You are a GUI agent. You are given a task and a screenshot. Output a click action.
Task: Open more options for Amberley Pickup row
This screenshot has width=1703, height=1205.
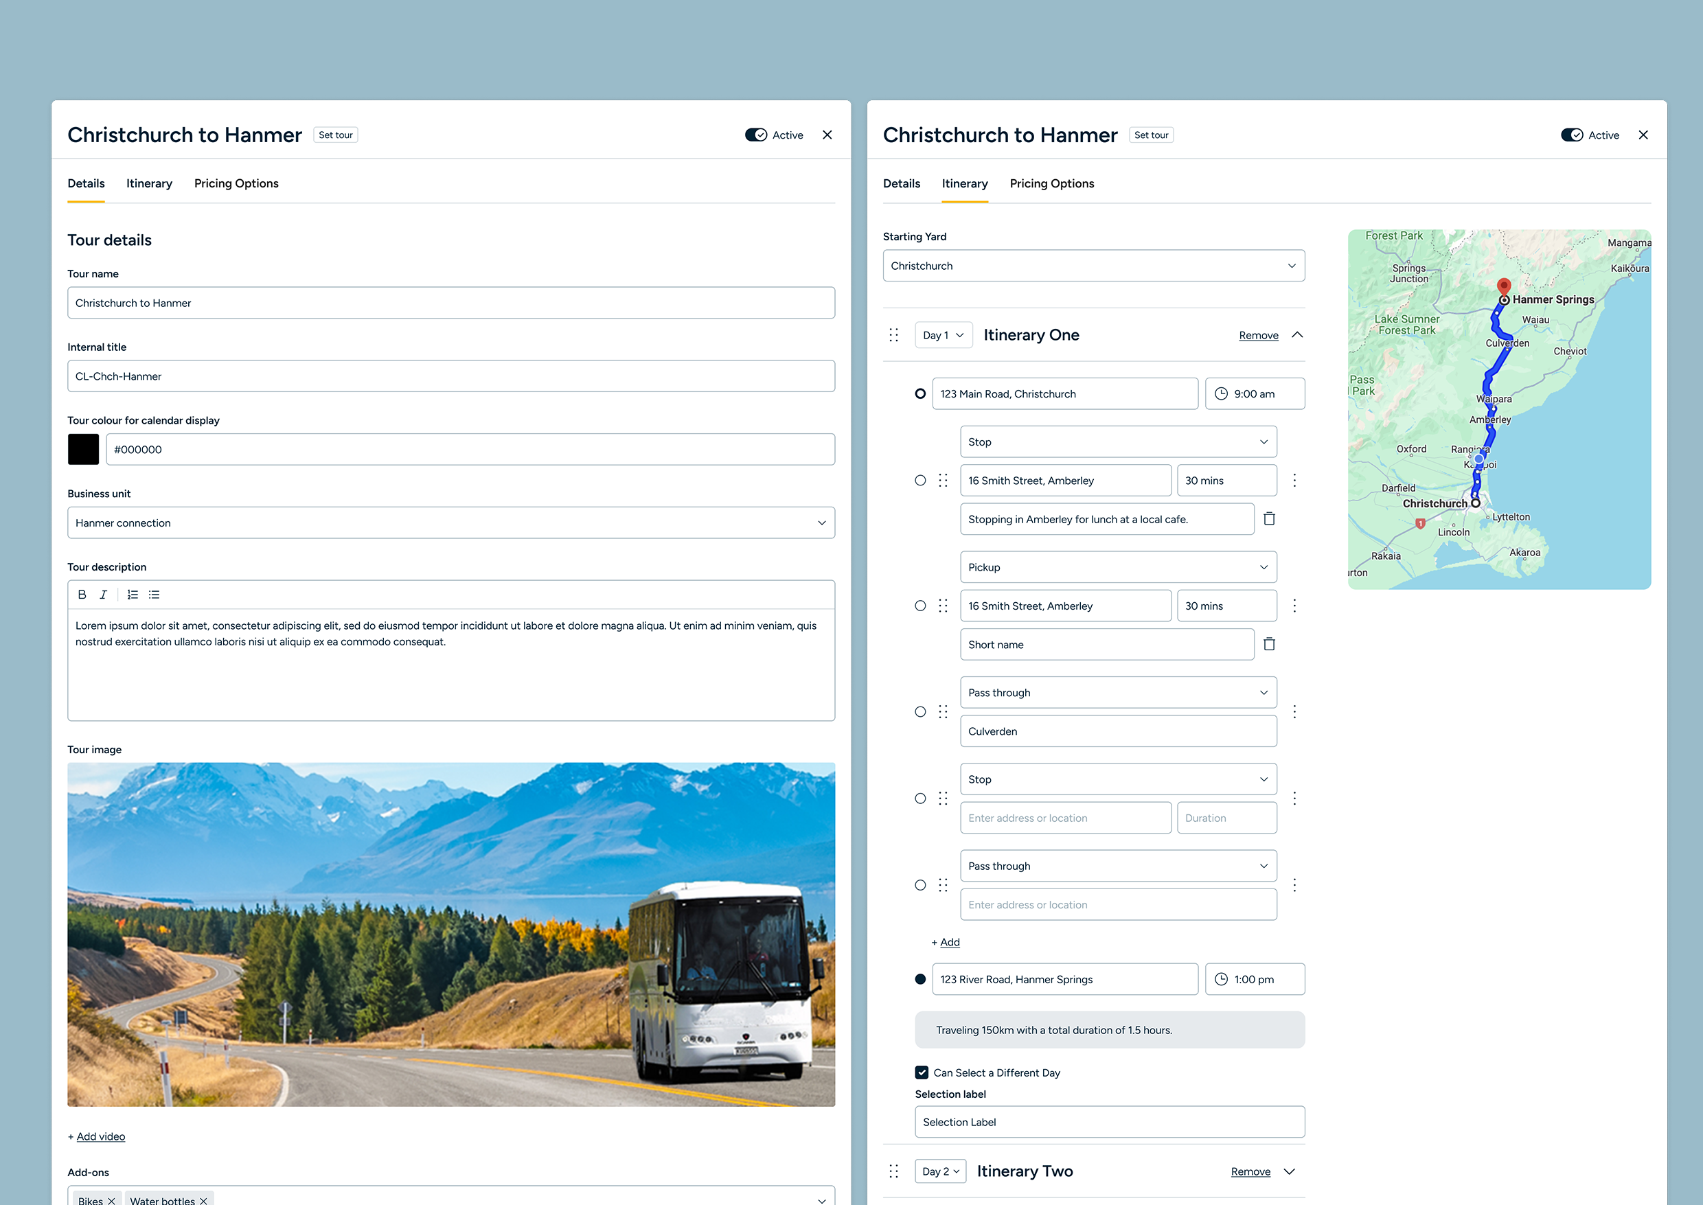1294,606
